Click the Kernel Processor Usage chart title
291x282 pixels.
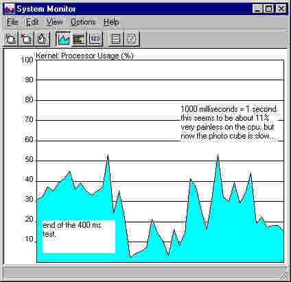coord(84,56)
